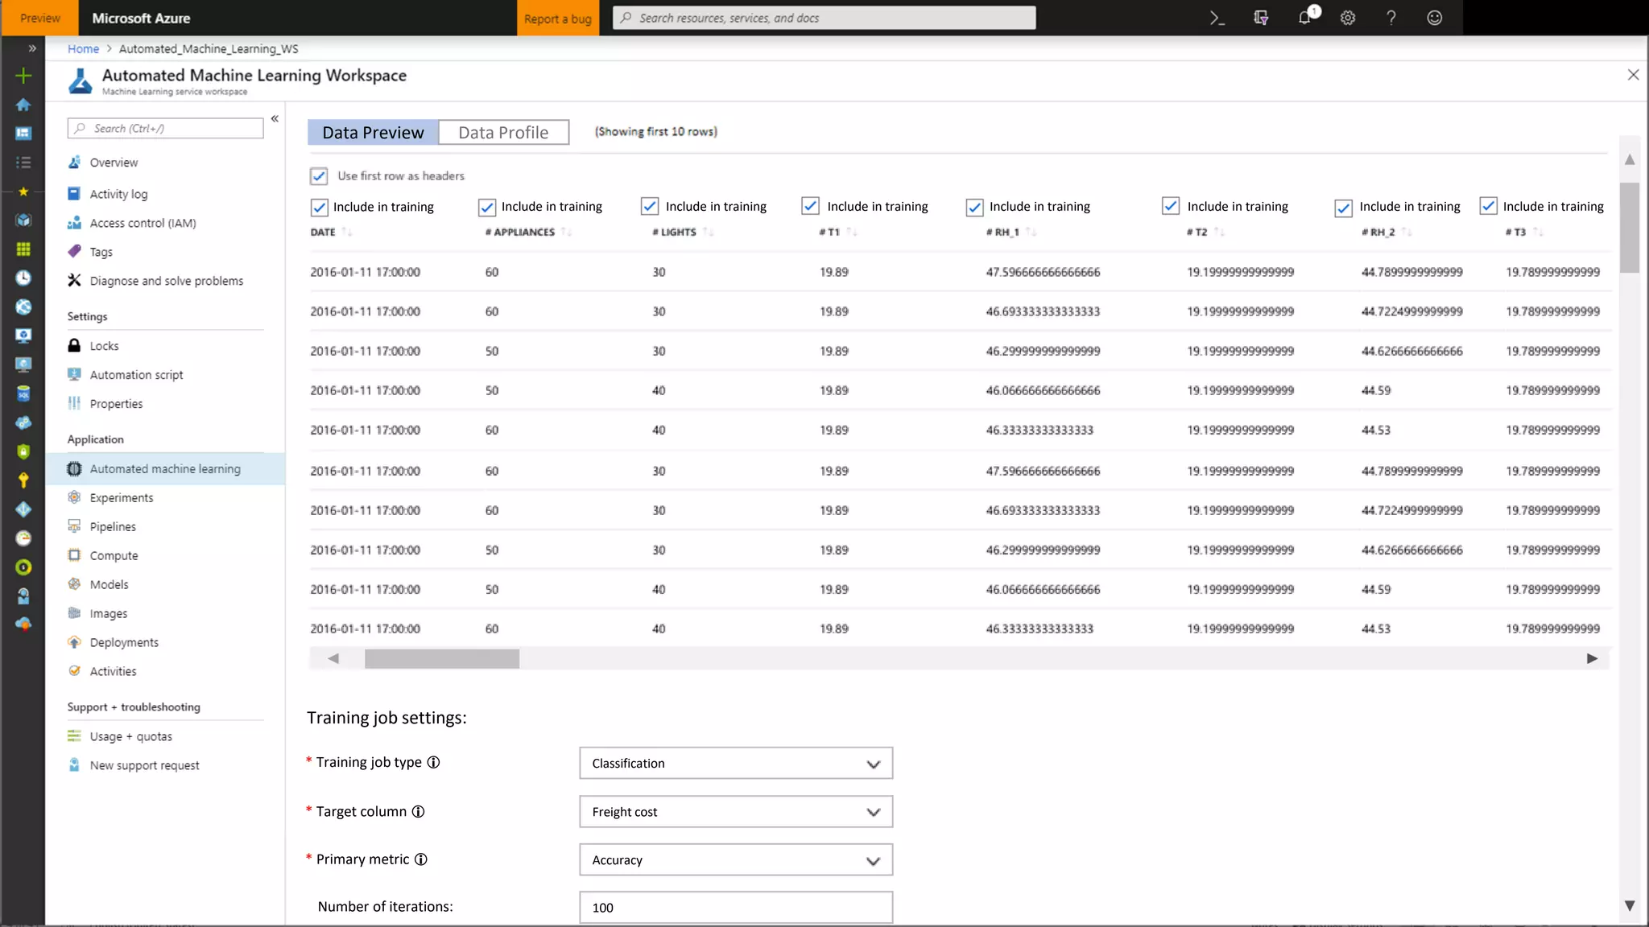The width and height of the screenshot is (1649, 927).
Task: Click the Target column info icon
Action: pos(418,811)
